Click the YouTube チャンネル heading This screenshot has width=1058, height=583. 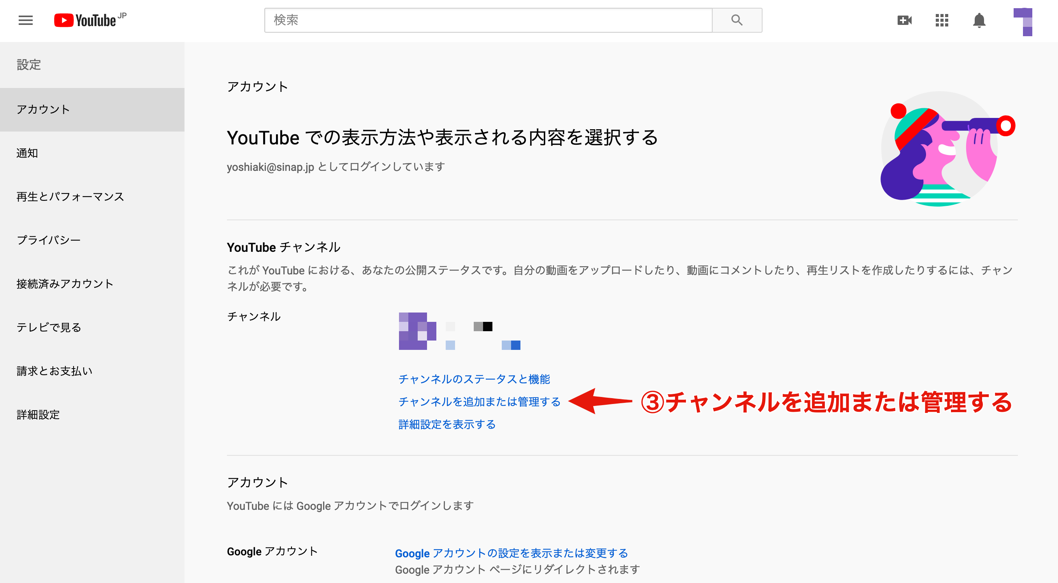pos(283,247)
